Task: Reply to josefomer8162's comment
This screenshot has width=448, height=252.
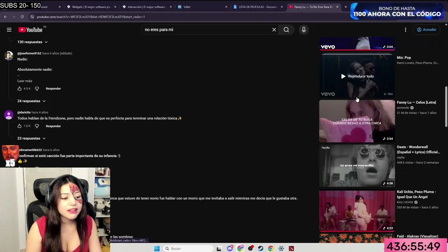Action: coord(53,89)
